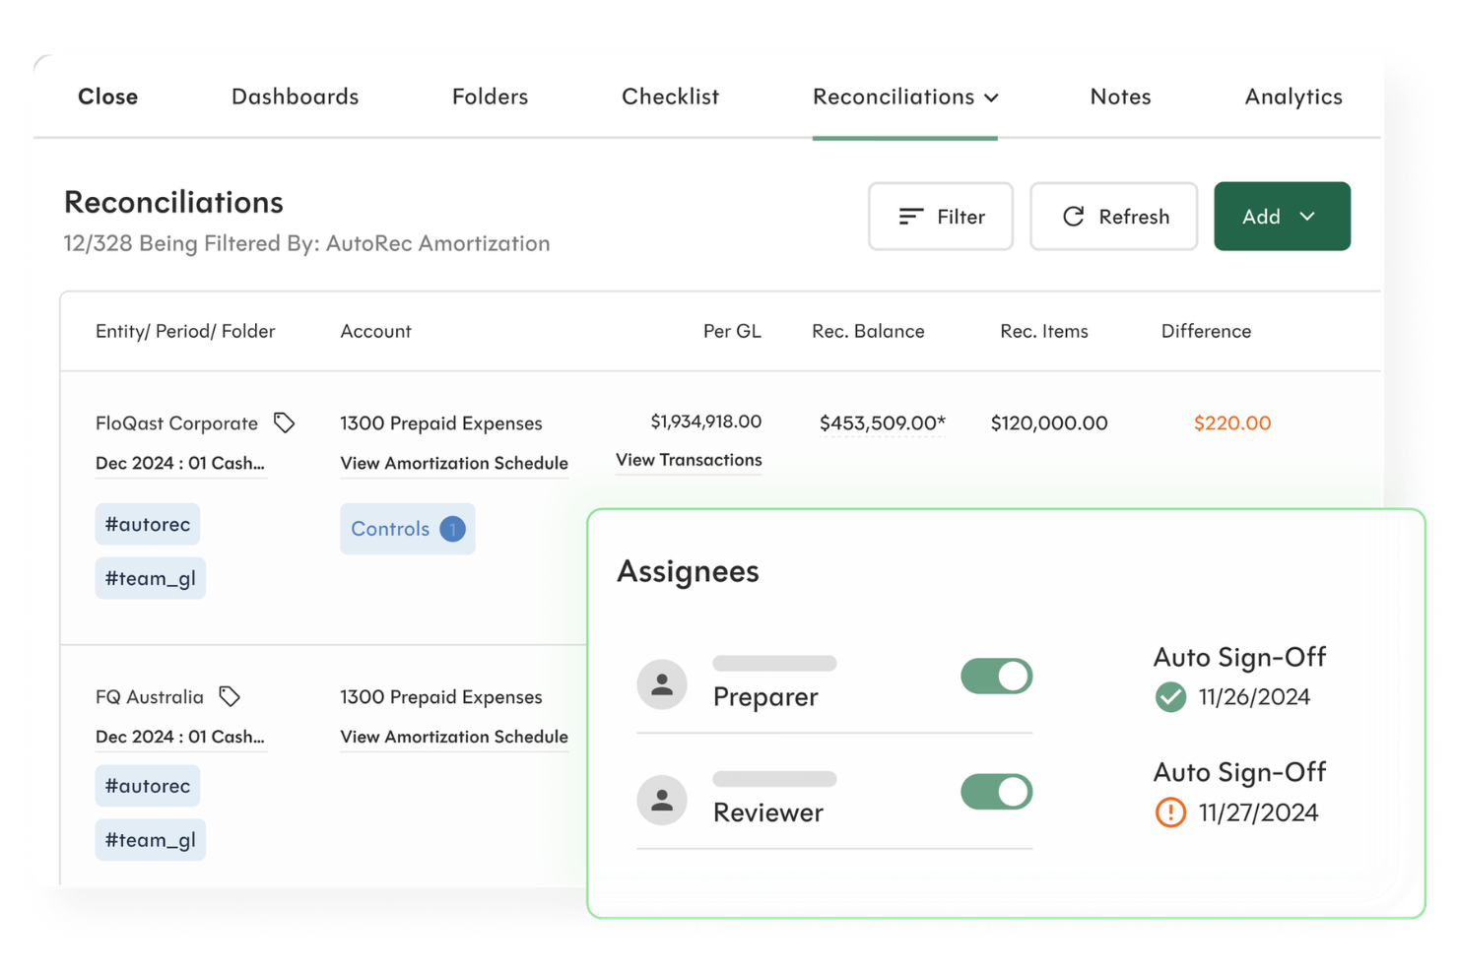Disable the Reviewer auto sign-off toggle

[x=996, y=792]
